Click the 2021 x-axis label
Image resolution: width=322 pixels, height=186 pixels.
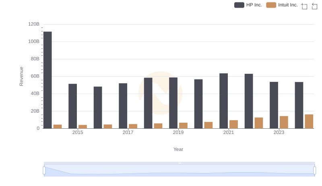point(229,132)
